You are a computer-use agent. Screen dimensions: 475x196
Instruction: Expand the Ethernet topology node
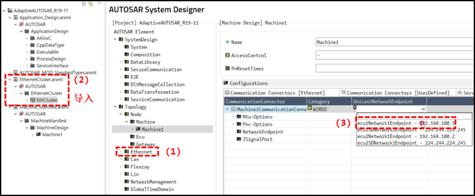121,152
